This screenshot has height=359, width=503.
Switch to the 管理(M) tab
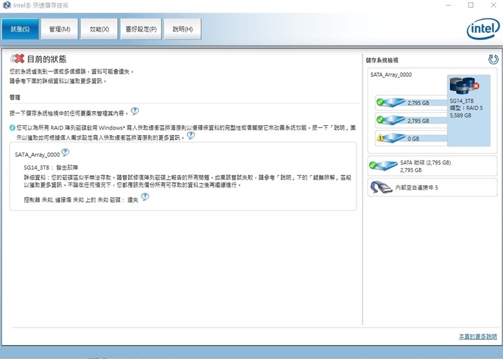[59, 29]
